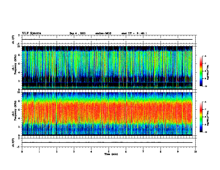Click the "10" tick label on time axis
This screenshot has height=170, width=220.
click(195, 152)
